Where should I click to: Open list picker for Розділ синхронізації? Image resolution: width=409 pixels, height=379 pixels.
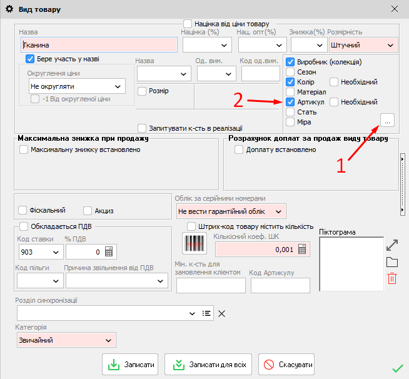point(206,313)
